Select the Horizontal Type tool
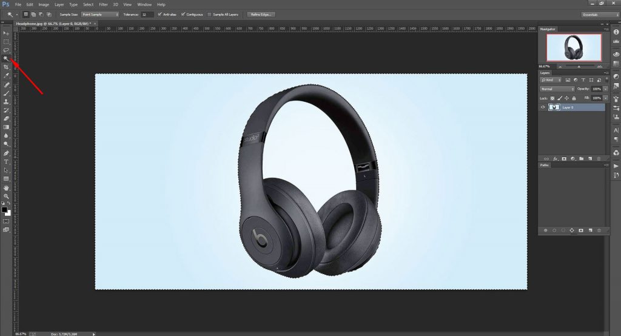This screenshot has width=621, height=336. pos(6,162)
